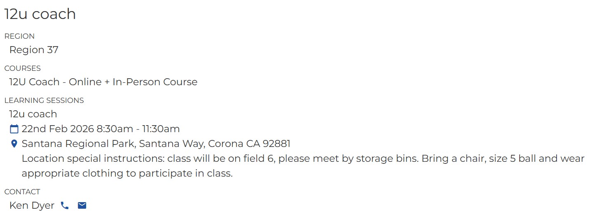Click the "22nd Feb 2026" session date

tap(58, 129)
